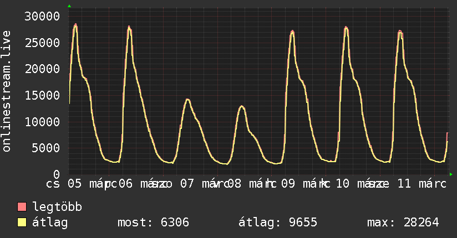Click the max: 28264 statistic

403,223
